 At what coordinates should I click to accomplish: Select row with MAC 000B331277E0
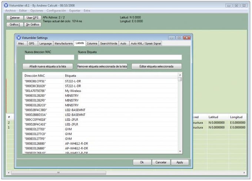click(100, 129)
